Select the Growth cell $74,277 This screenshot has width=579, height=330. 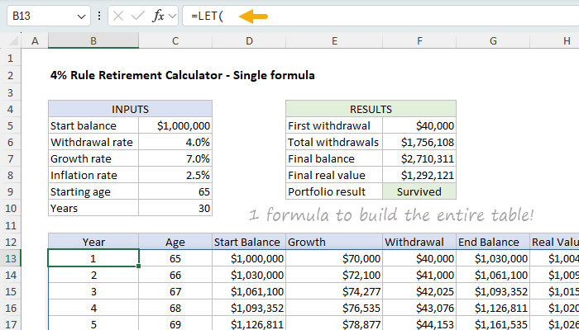click(x=334, y=292)
